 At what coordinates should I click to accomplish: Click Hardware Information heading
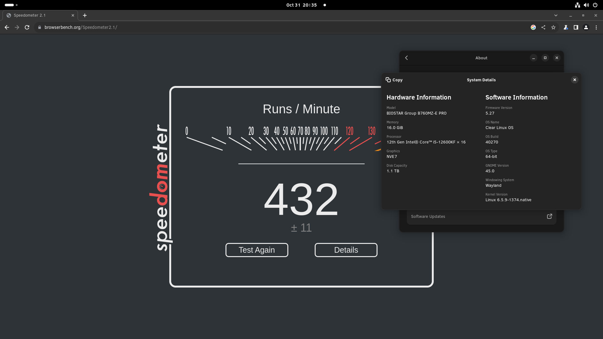click(419, 97)
